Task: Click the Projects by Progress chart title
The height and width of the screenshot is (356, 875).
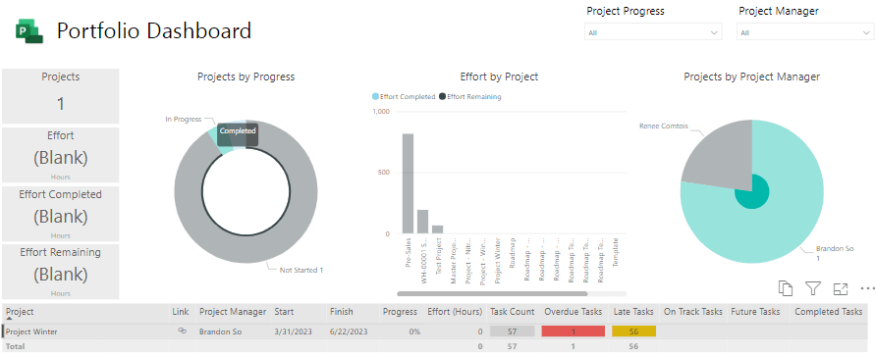Action: 246,76
